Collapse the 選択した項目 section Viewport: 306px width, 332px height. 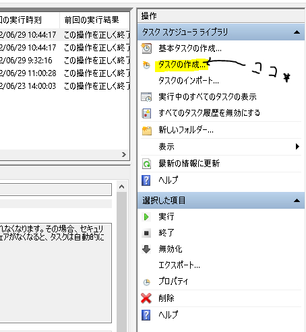tap(297, 201)
